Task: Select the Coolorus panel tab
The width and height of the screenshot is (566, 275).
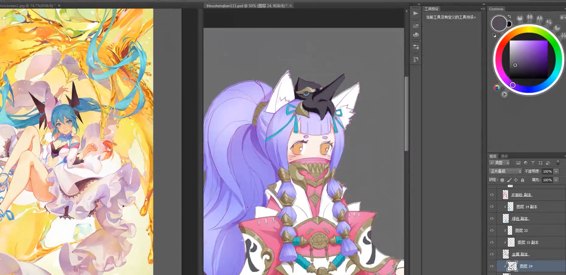Action: pos(496,9)
